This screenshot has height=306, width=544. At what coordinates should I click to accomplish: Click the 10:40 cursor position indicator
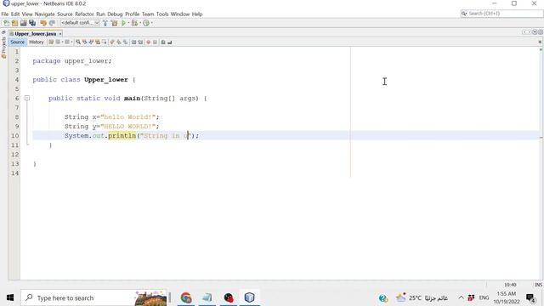point(510,285)
